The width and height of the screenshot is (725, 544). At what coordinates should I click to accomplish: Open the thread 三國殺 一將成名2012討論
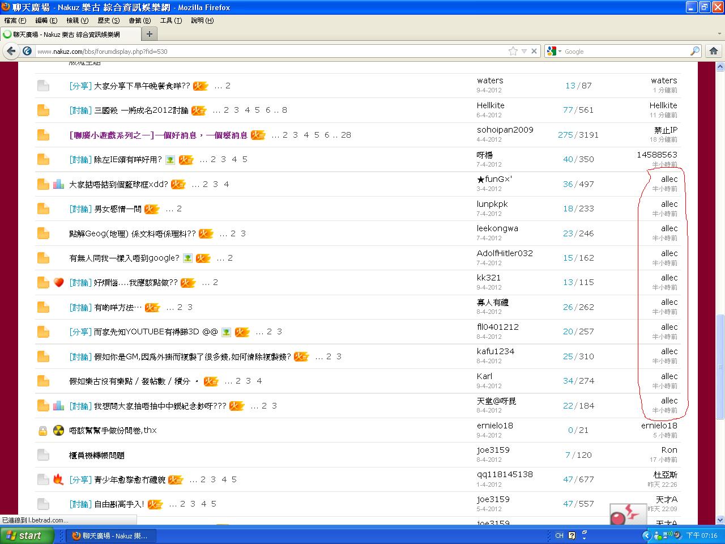click(x=141, y=110)
